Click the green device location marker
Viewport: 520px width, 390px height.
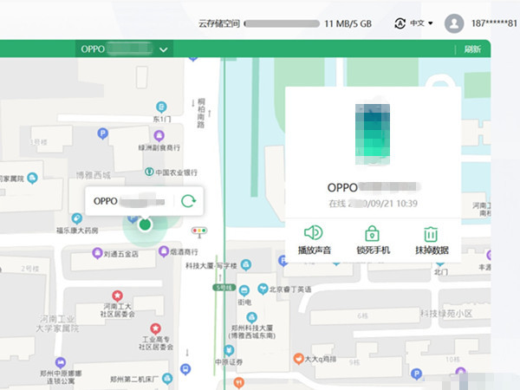tap(145, 225)
